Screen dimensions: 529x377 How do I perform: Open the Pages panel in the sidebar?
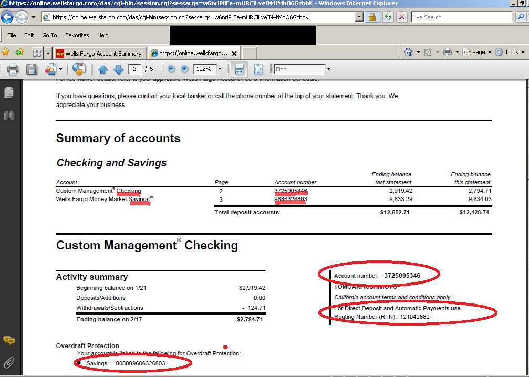[x=9, y=92]
